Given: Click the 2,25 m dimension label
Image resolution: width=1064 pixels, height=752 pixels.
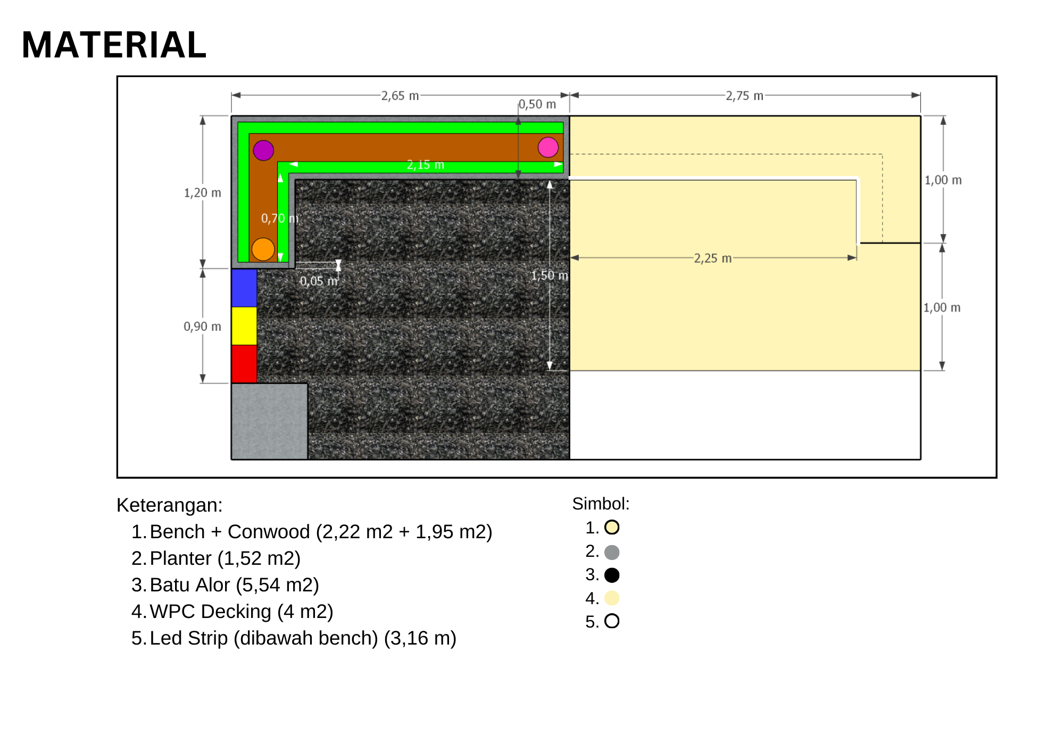Looking at the screenshot, I should (x=713, y=258).
